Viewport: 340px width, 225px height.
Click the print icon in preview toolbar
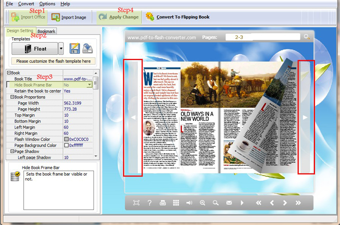click(x=162, y=203)
